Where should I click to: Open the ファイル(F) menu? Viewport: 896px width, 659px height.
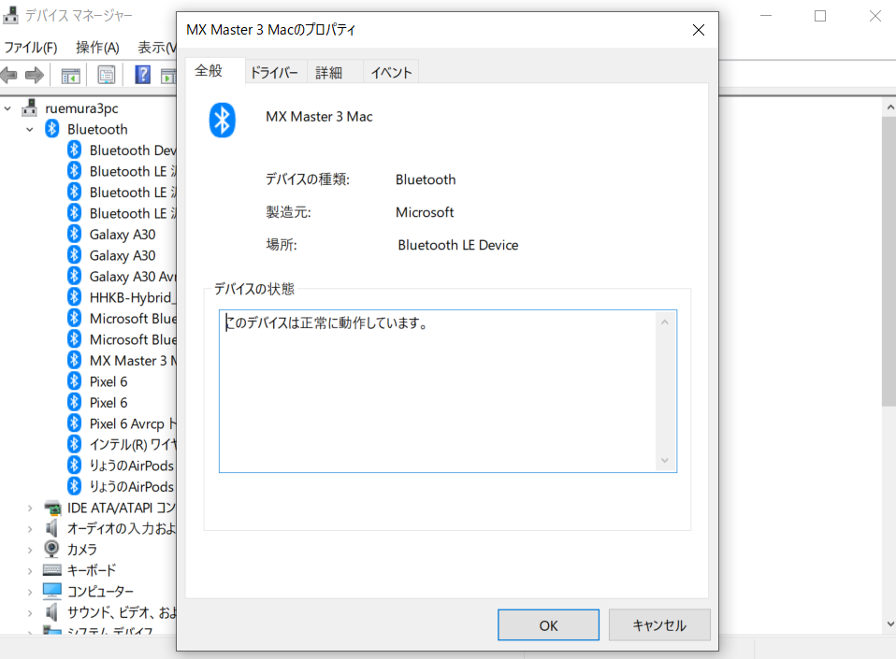pos(31,48)
